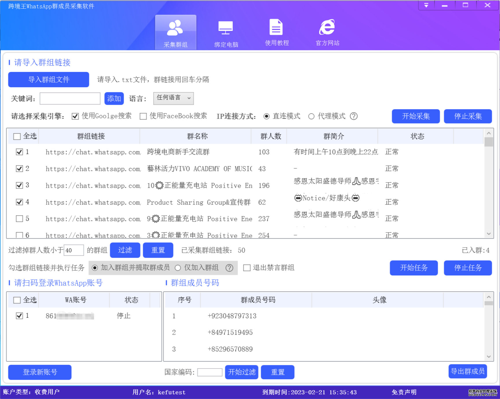Click the help icon beside 仅加入群组
The image size is (500, 399).
[x=229, y=268]
